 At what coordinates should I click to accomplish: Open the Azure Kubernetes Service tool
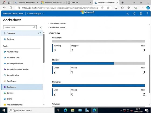pyautogui.click(x=22, y=69)
